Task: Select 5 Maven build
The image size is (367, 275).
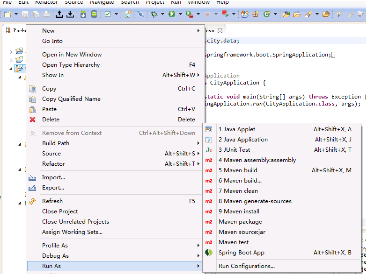Action: click(x=282, y=170)
